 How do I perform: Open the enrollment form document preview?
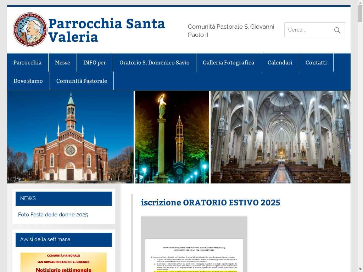[194, 244]
